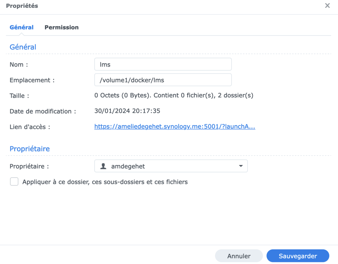The image size is (338, 264).
Task: Select the Général tab
Action: (x=22, y=27)
